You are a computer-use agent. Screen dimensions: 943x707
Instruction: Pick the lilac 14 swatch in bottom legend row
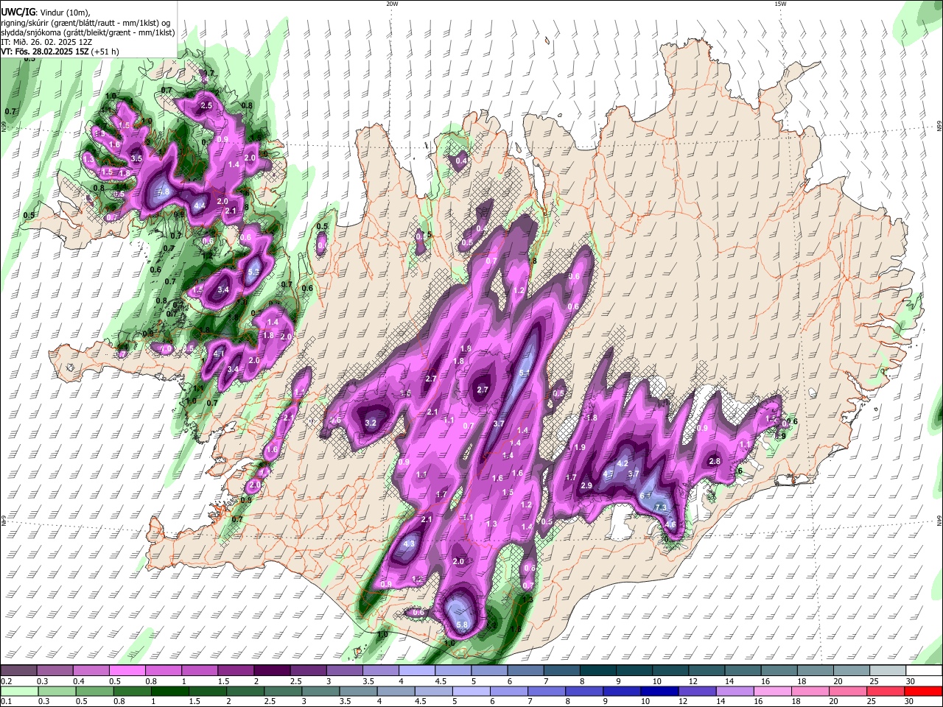tap(736, 691)
